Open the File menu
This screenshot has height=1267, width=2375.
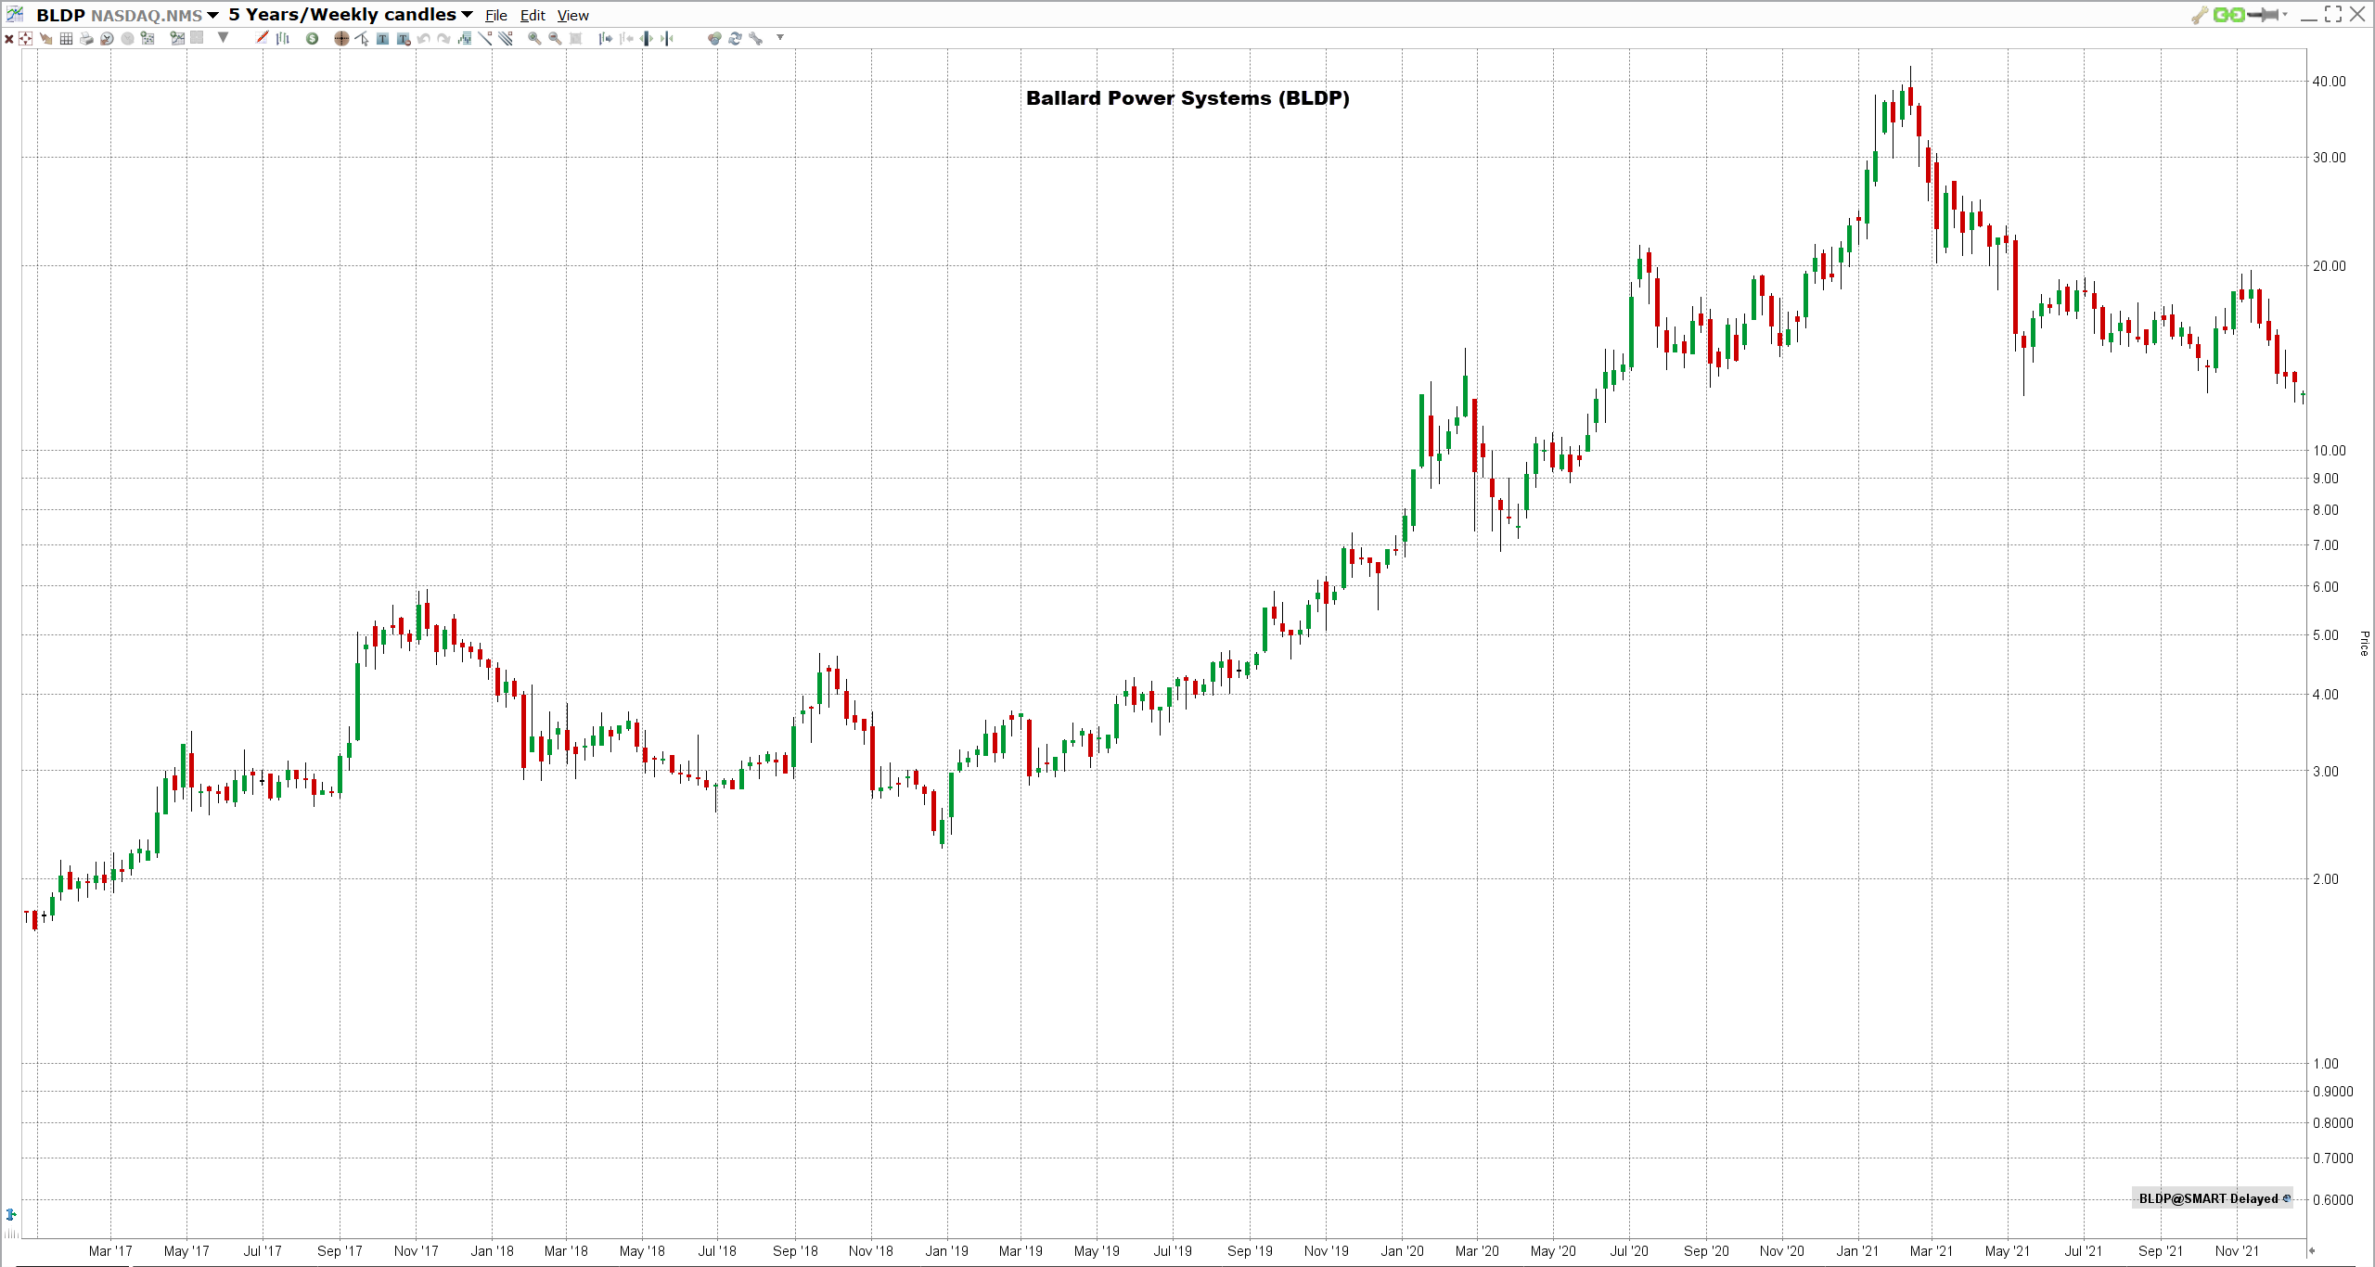496,16
